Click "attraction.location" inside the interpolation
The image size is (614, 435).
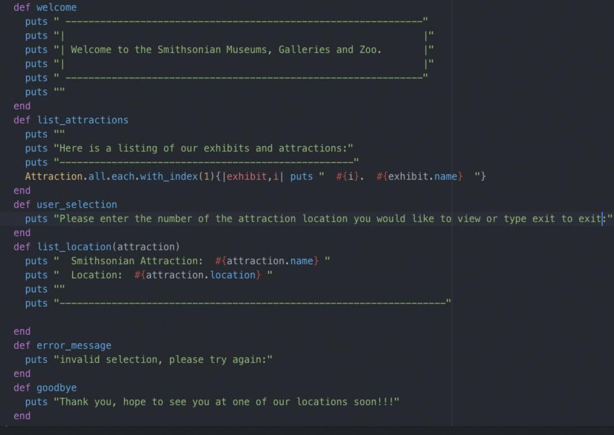point(201,275)
